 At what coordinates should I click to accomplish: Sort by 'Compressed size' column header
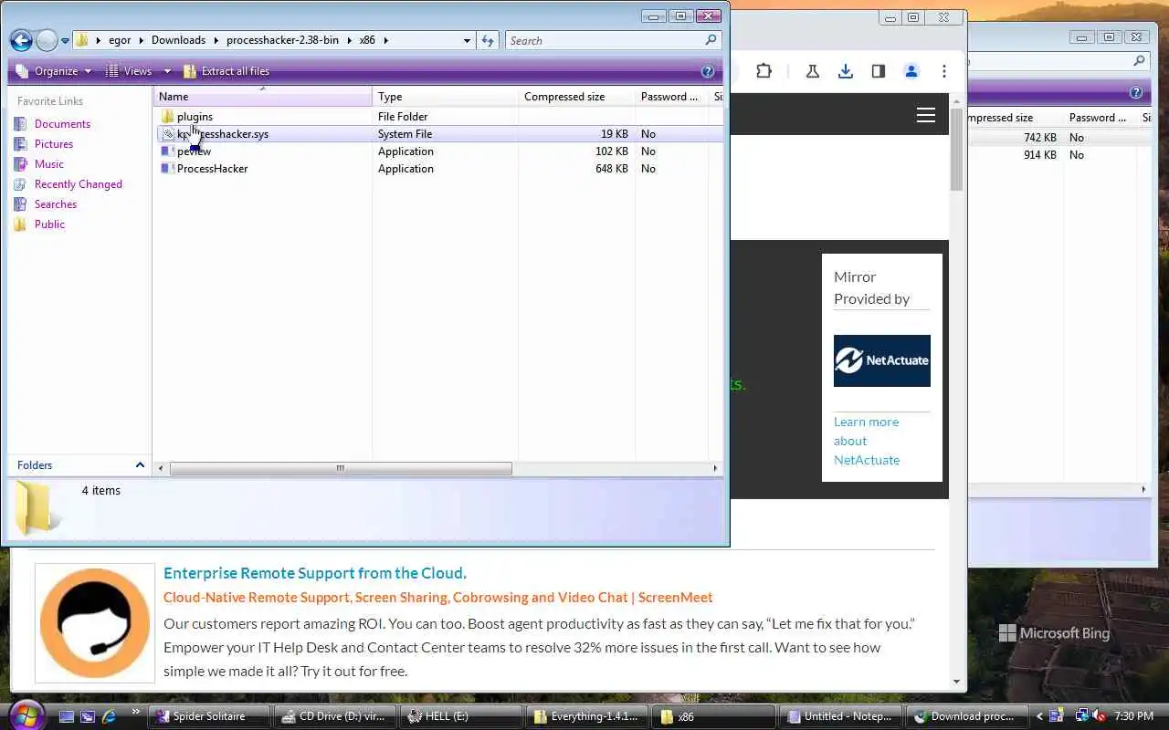click(x=577, y=97)
